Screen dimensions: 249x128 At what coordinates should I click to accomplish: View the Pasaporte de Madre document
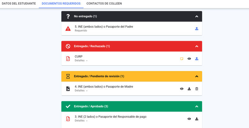182,89
